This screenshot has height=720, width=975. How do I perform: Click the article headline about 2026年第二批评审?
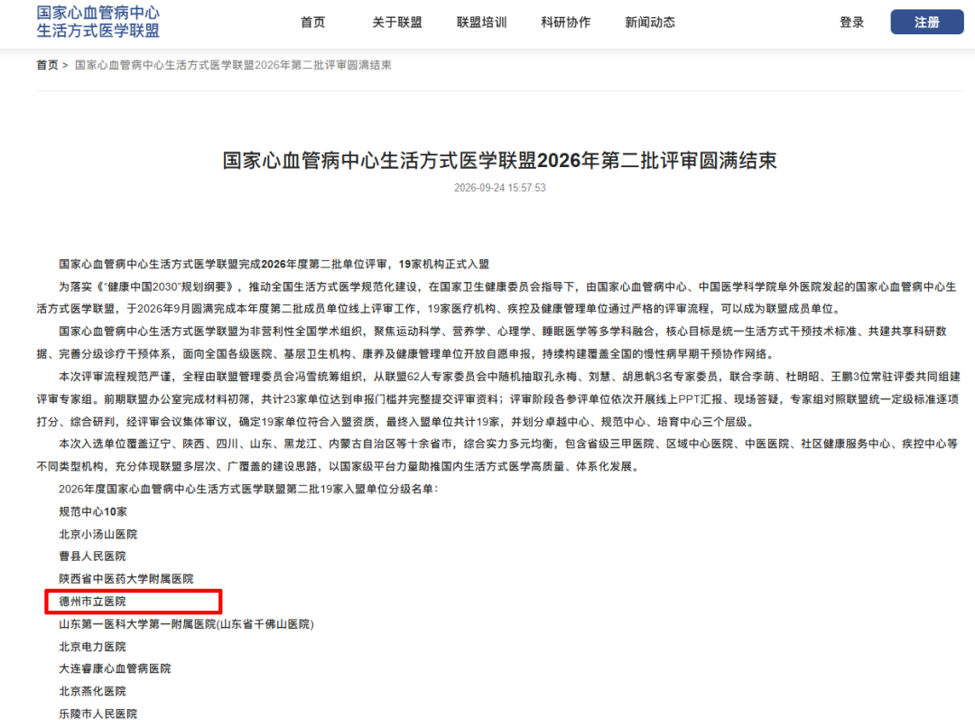pyautogui.click(x=499, y=161)
